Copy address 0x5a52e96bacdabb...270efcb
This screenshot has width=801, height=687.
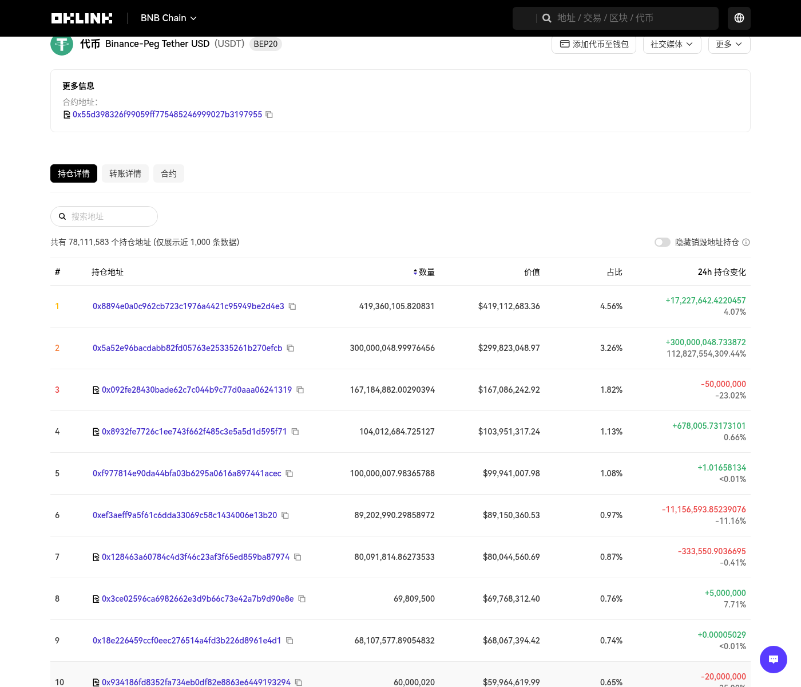(x=291, y=348)
